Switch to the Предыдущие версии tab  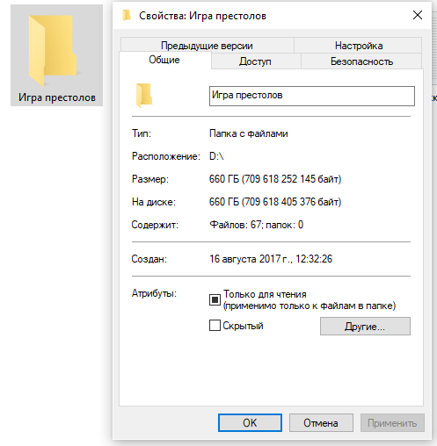click(x=207, y=46)
